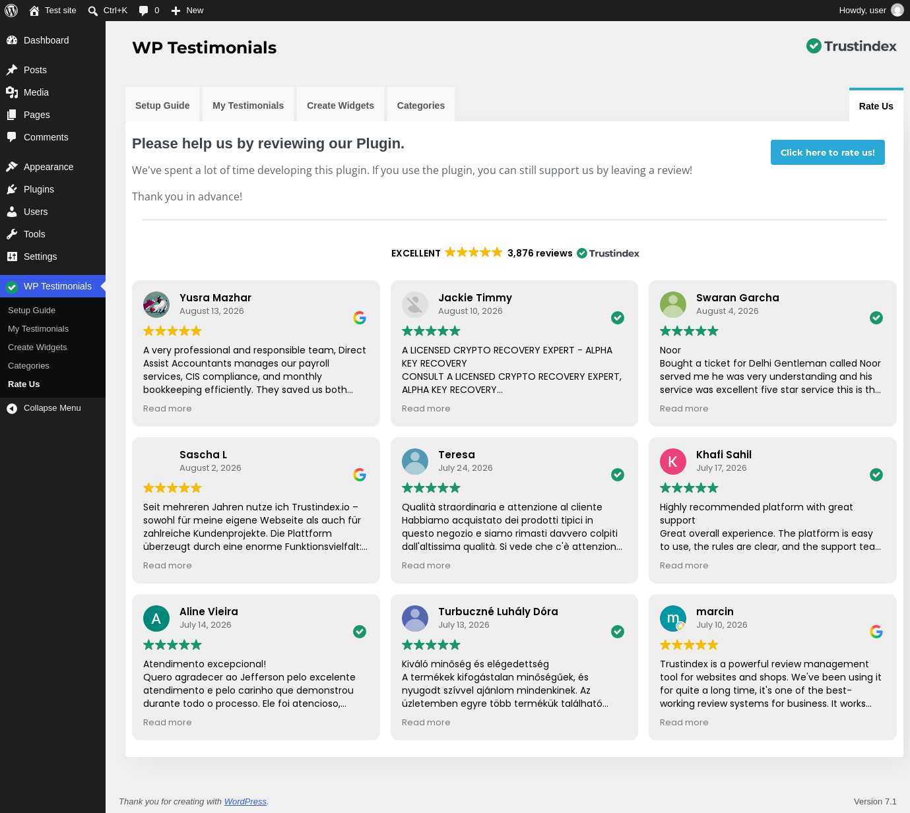
Task: Click Teresa's avatar image
Action: (x=415, y=462)
